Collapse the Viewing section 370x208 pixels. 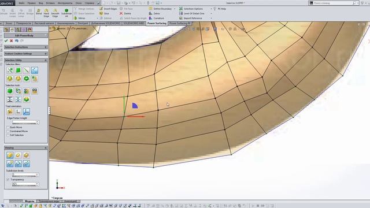(x=46, y=148)
